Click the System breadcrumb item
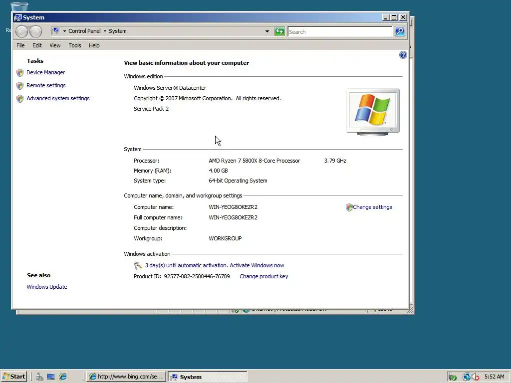The width and height of the screenshot is (511, 383). tap(118, 31)
